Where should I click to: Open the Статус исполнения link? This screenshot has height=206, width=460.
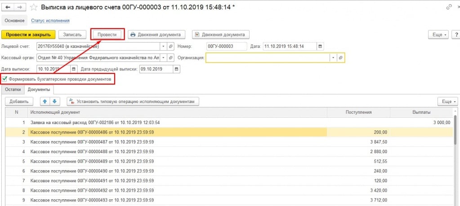pyautogui.click(x=50, y=21)
